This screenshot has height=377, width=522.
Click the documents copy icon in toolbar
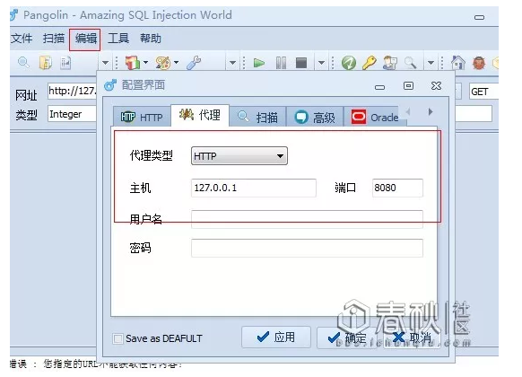[46, 62]
